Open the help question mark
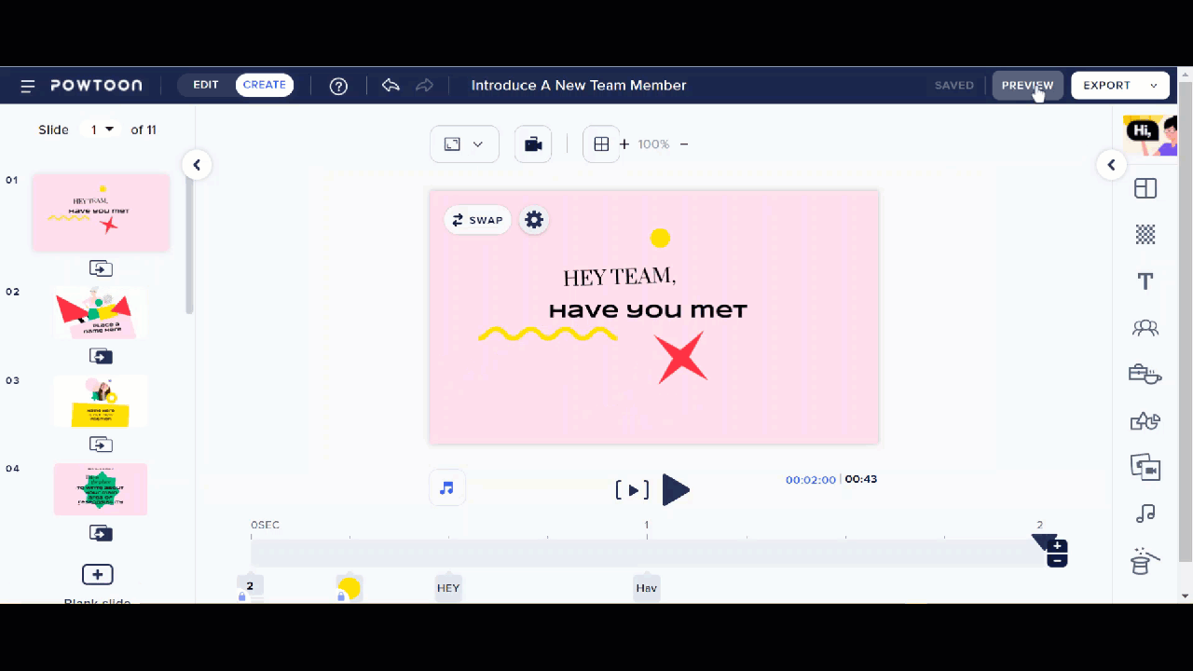The image size is (1193, 671). point(339,86)
